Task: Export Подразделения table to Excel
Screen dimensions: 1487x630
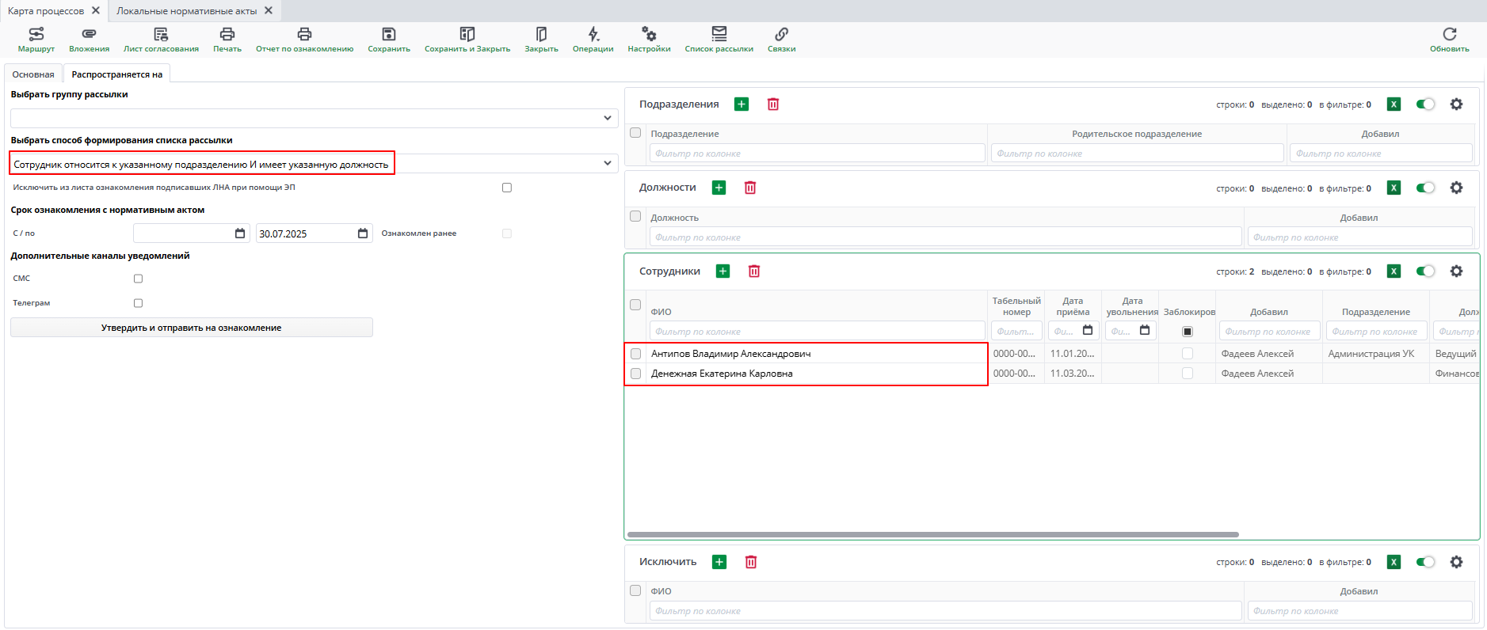Action: point(1394,104)
